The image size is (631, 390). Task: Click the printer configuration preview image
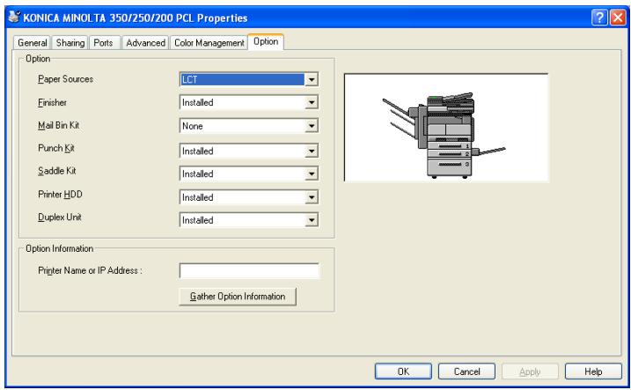[446, 128]
